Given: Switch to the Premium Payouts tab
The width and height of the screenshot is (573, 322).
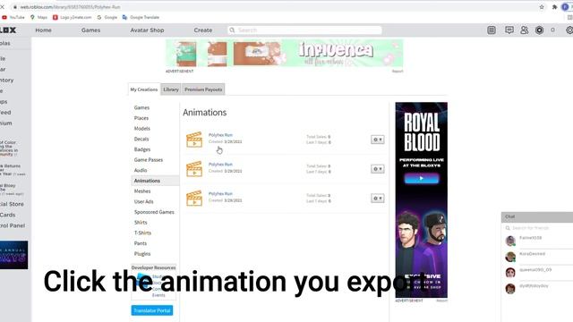Looking at the screenshot, I should (x=203, y=89).
